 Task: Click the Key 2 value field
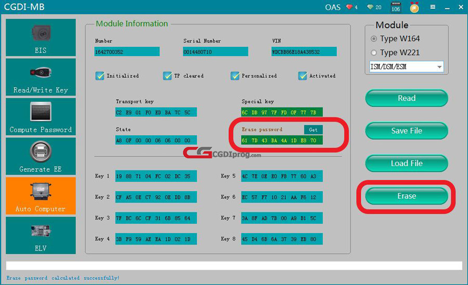tap(156, 197)
